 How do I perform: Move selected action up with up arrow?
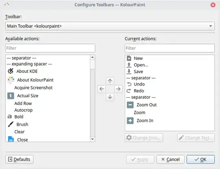(x=110, y=81)
